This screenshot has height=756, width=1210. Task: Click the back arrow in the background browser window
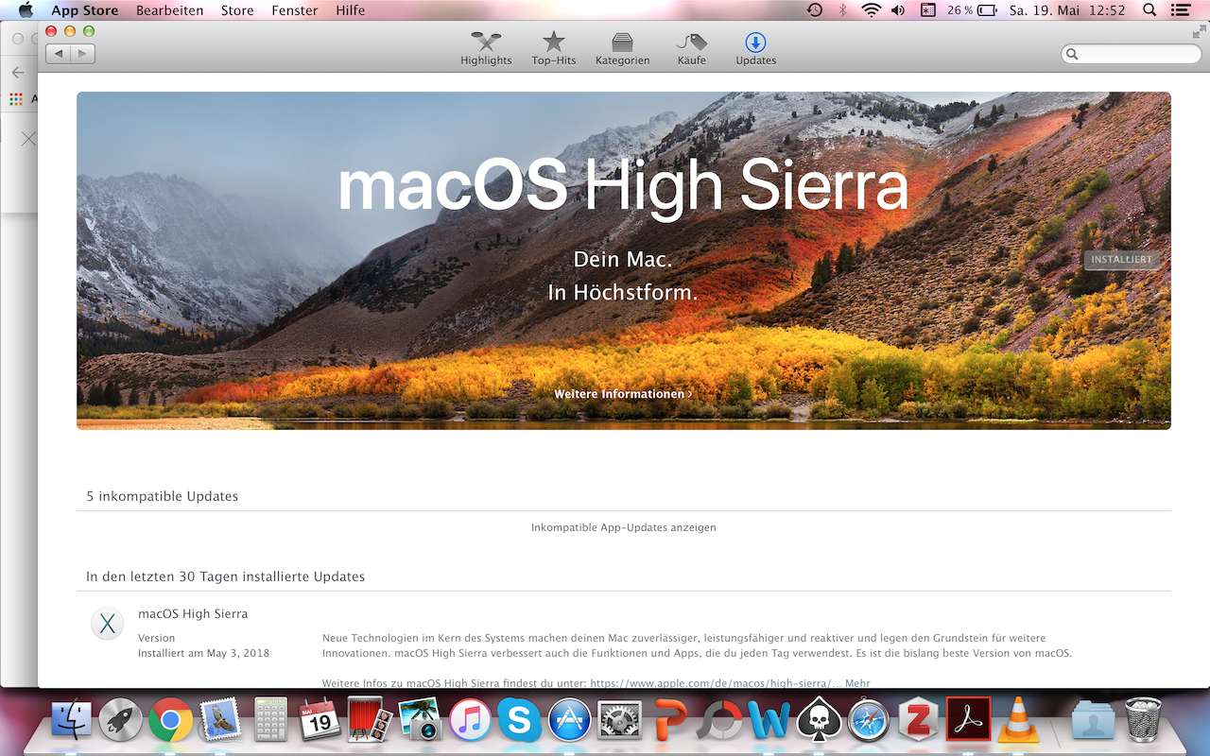point(18,73)
